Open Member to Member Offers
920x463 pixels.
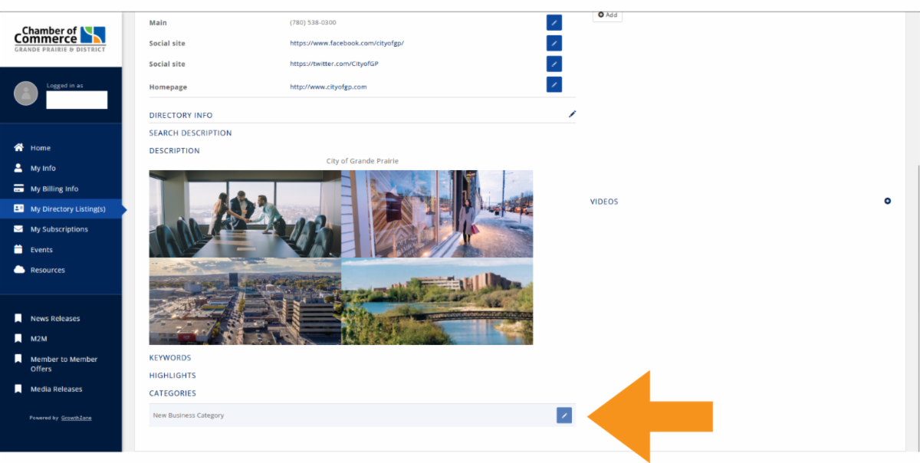[x=64, y=364]
